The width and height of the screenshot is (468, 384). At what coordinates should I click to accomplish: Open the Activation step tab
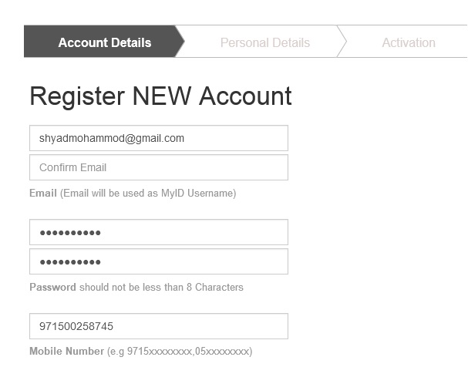[408, 42]
